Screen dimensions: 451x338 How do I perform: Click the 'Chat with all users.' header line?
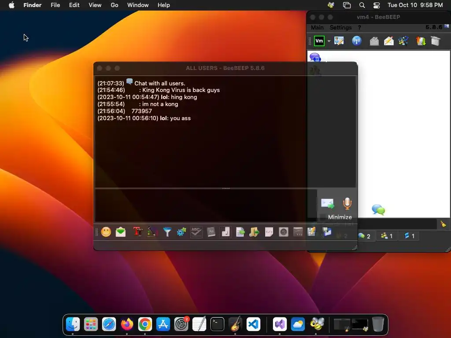(x=159, y=83)
